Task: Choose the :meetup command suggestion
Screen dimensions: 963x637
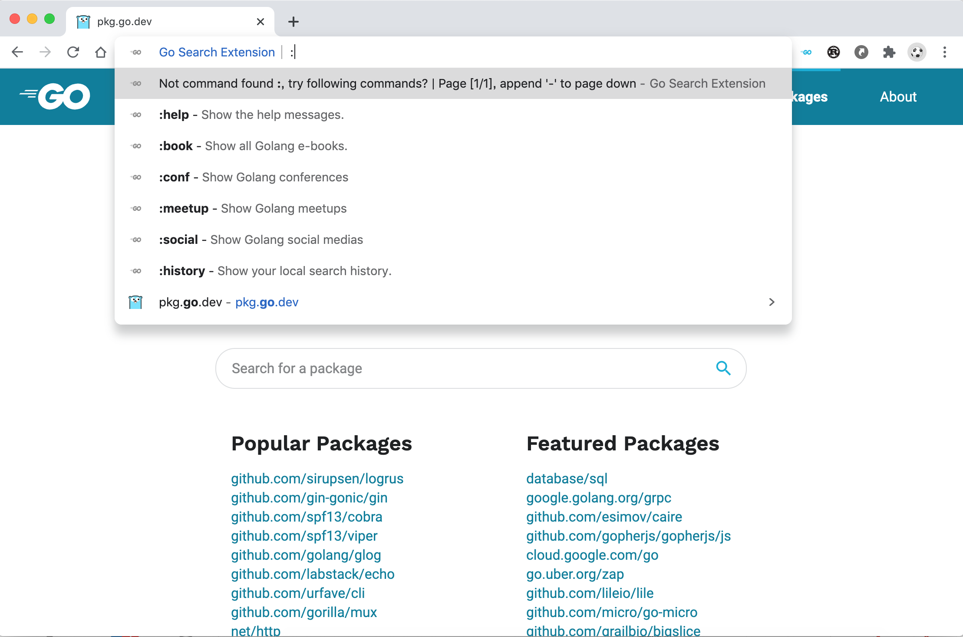Action: click(x=453, y=208)
